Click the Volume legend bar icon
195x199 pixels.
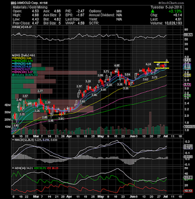[x=12, y=75]
